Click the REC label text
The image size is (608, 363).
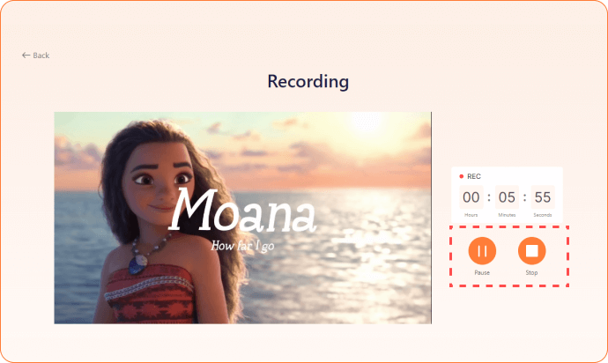[x=474, y=176]
